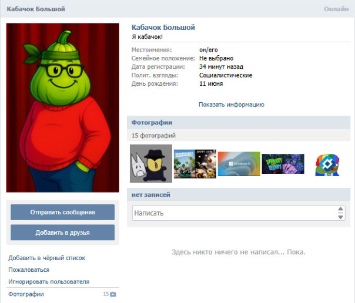This screenshot has width=355, height=303.
Task: Click the Отправить сообщение button
Action: pos(62,213)
